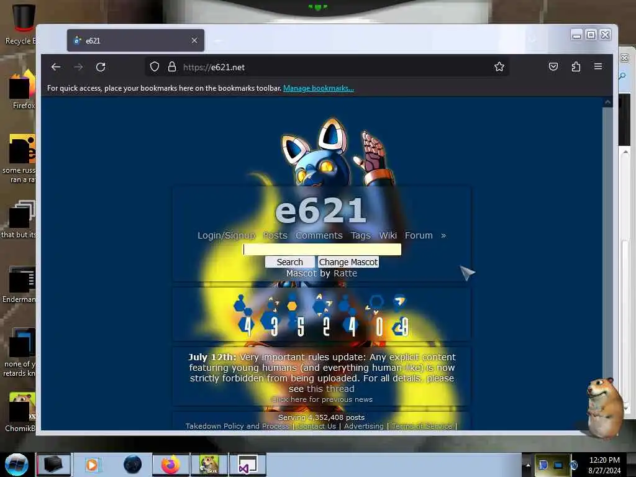The height and width of the screenshot is (477, 636).
Task: Open the 'this thread' rules link
Action: [x=330, y=389]
